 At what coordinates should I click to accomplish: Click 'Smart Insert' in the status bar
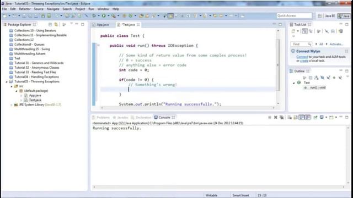coord(240,195)
